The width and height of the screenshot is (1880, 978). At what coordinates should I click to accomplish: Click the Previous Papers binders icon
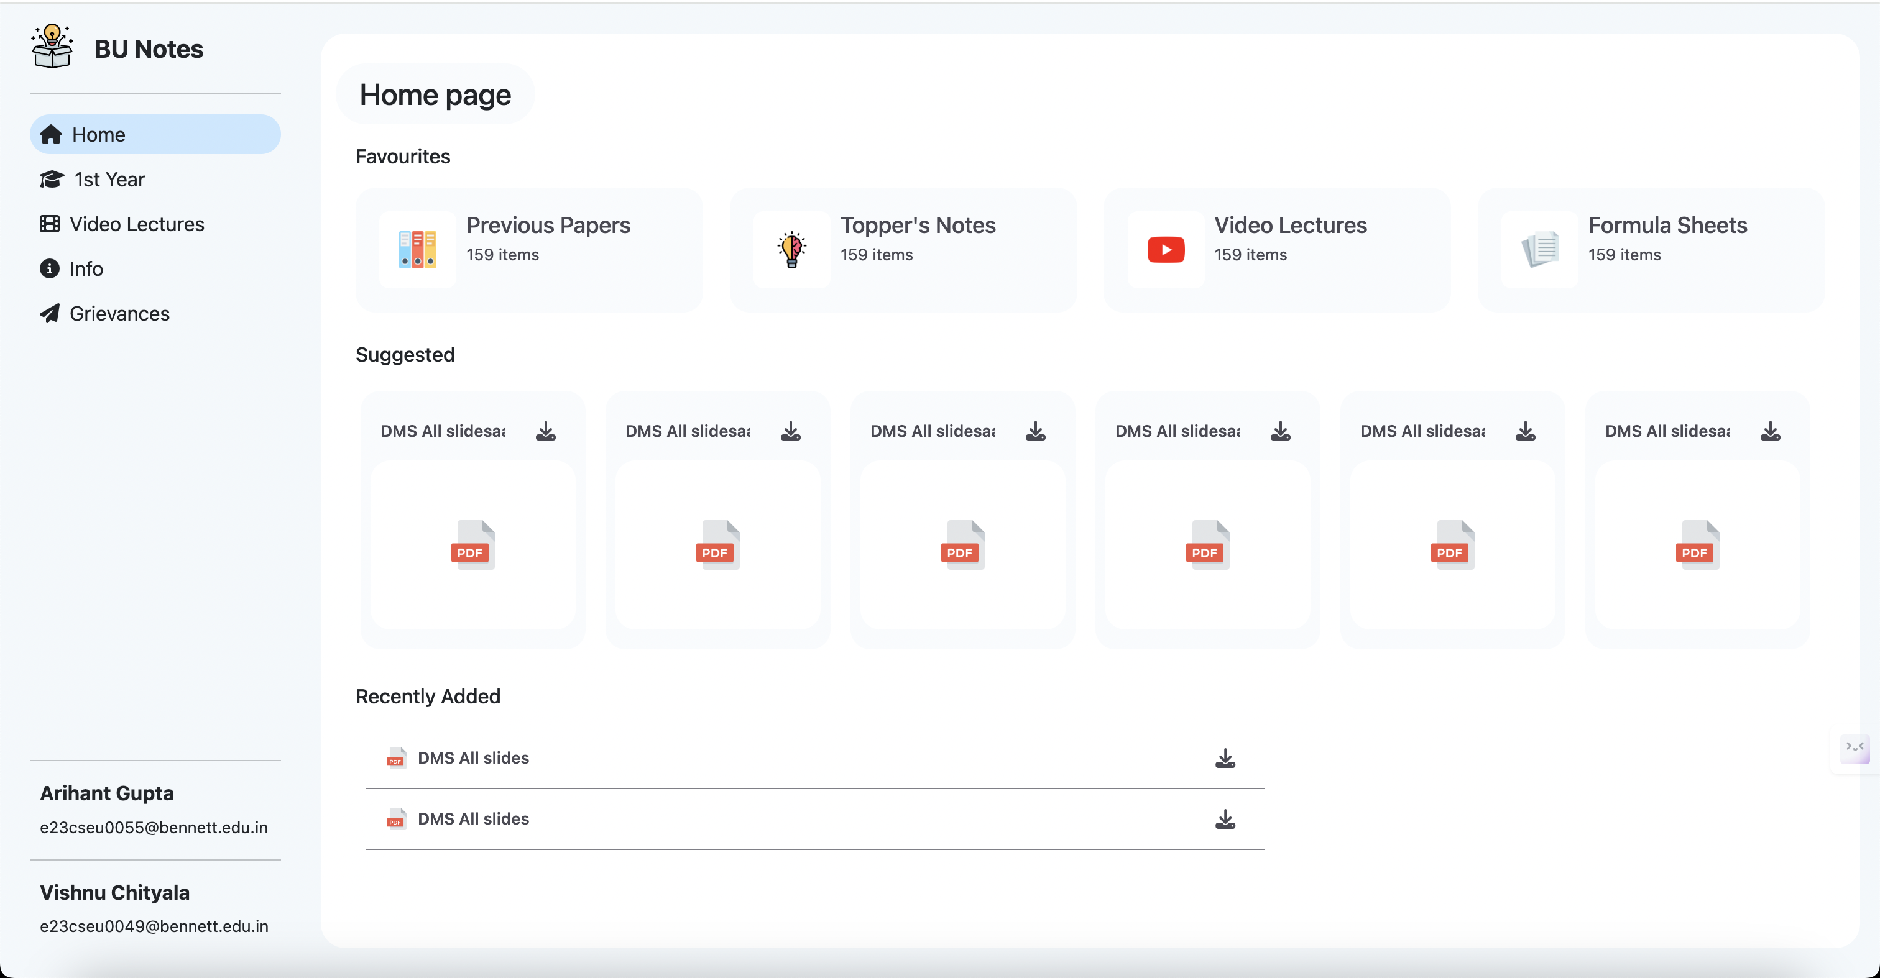417,249
